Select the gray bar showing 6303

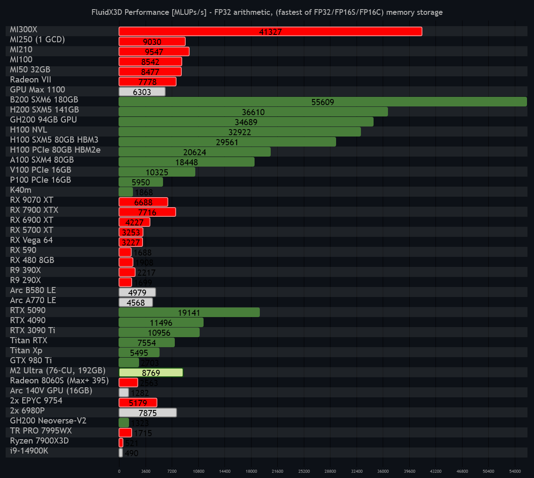click(142, 92)
